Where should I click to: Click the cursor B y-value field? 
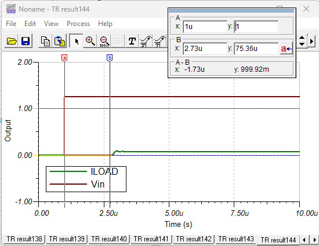[x=256, y=49]
